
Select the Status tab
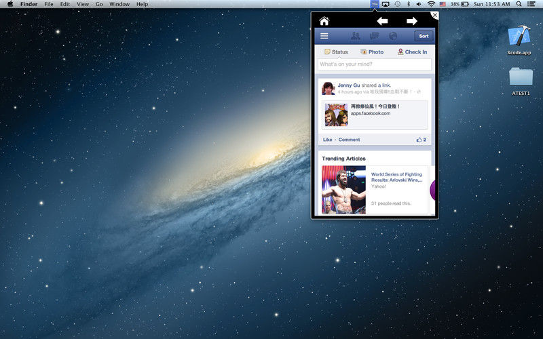[336, 52]
